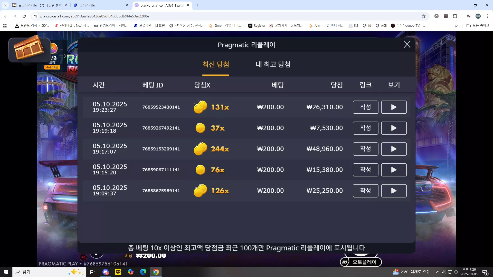Open Microsoft Edge from the taskbar

tap(143, 272)
